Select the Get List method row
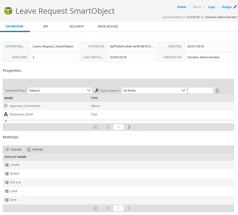Screen dimensions: 238x215 tap(118, 182)
